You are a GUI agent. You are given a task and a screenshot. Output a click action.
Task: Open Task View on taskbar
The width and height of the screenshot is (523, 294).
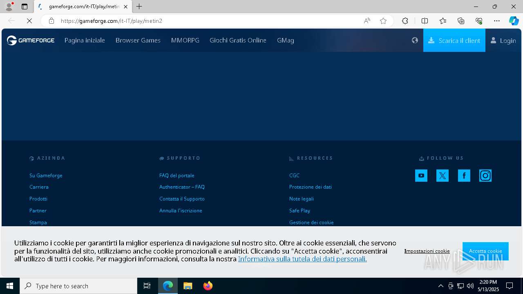[147, 286]
